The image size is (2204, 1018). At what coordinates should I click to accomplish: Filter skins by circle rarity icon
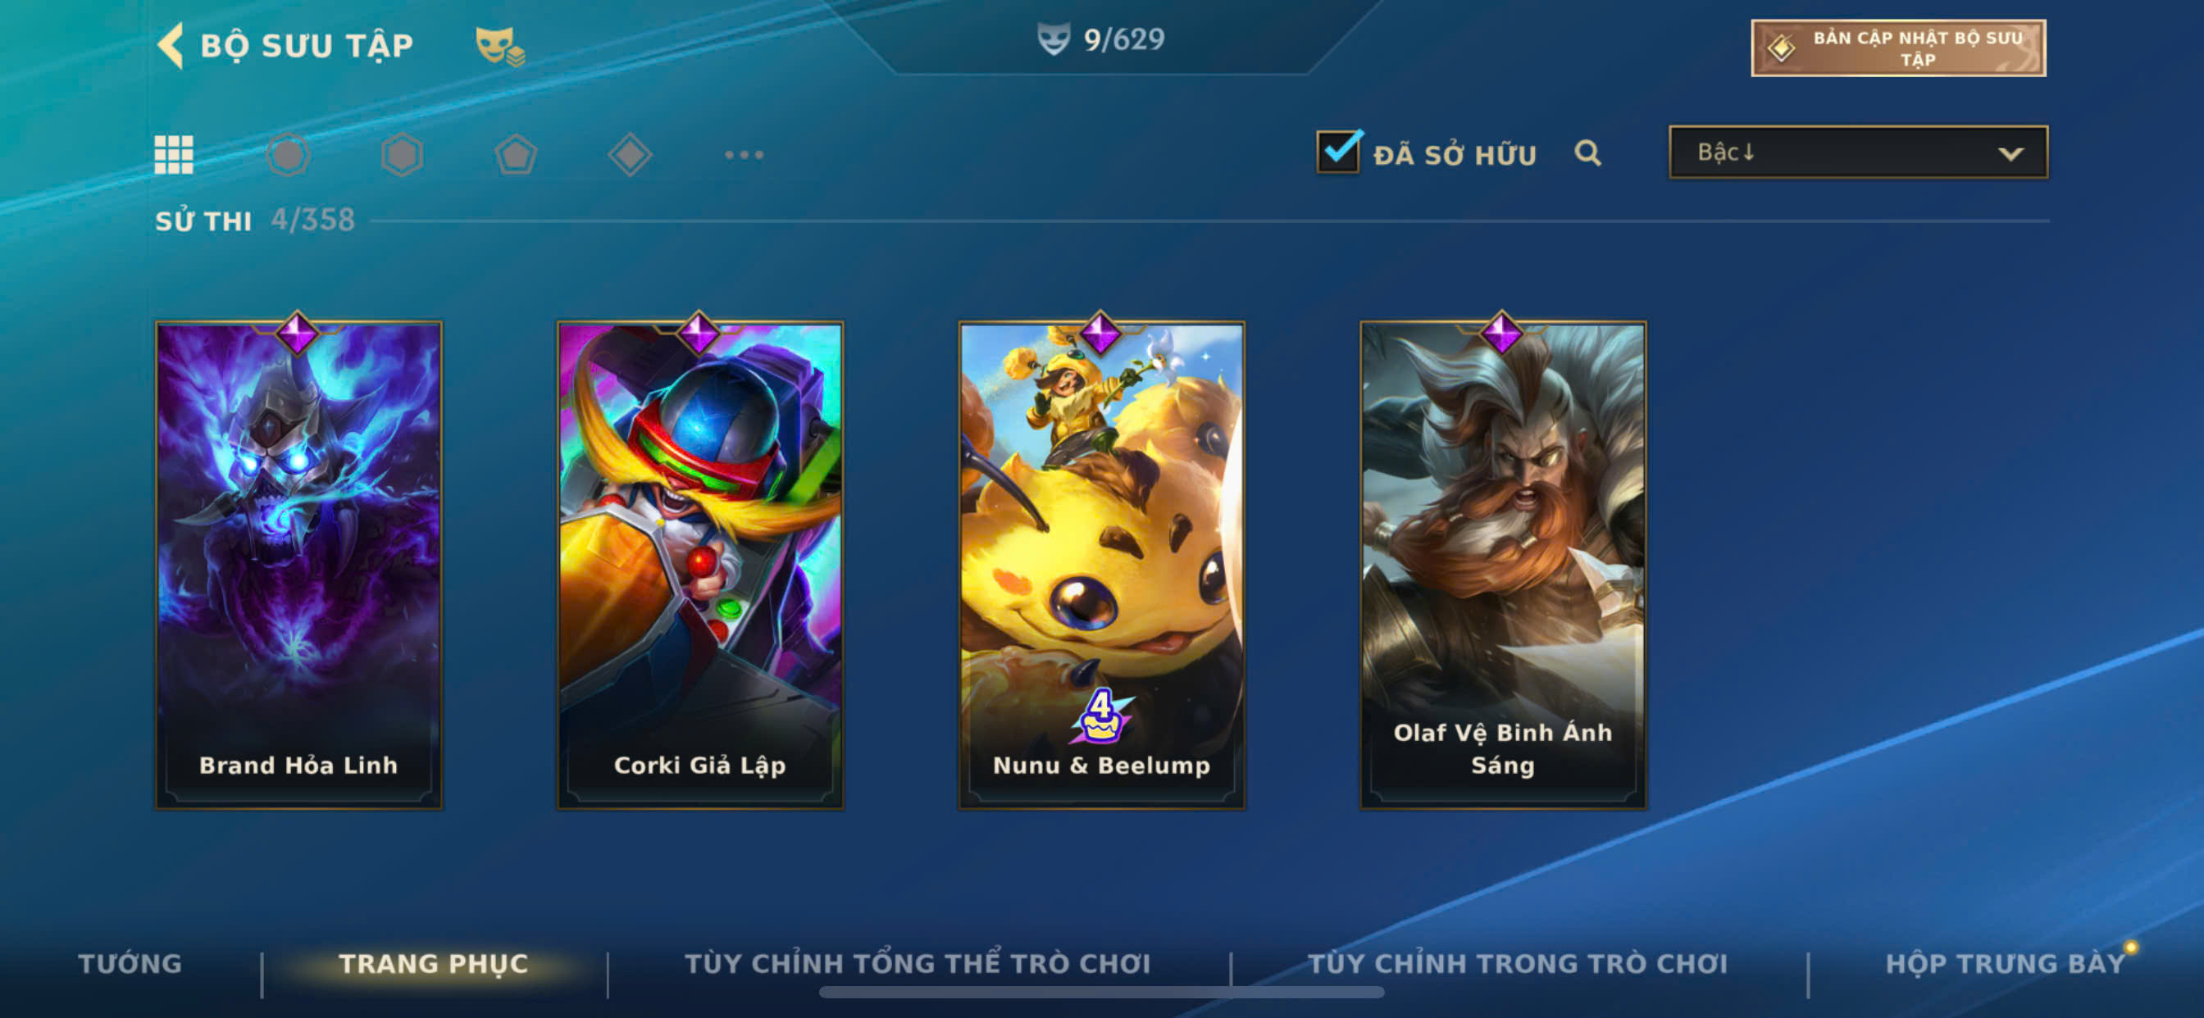[x=289, y=155]
